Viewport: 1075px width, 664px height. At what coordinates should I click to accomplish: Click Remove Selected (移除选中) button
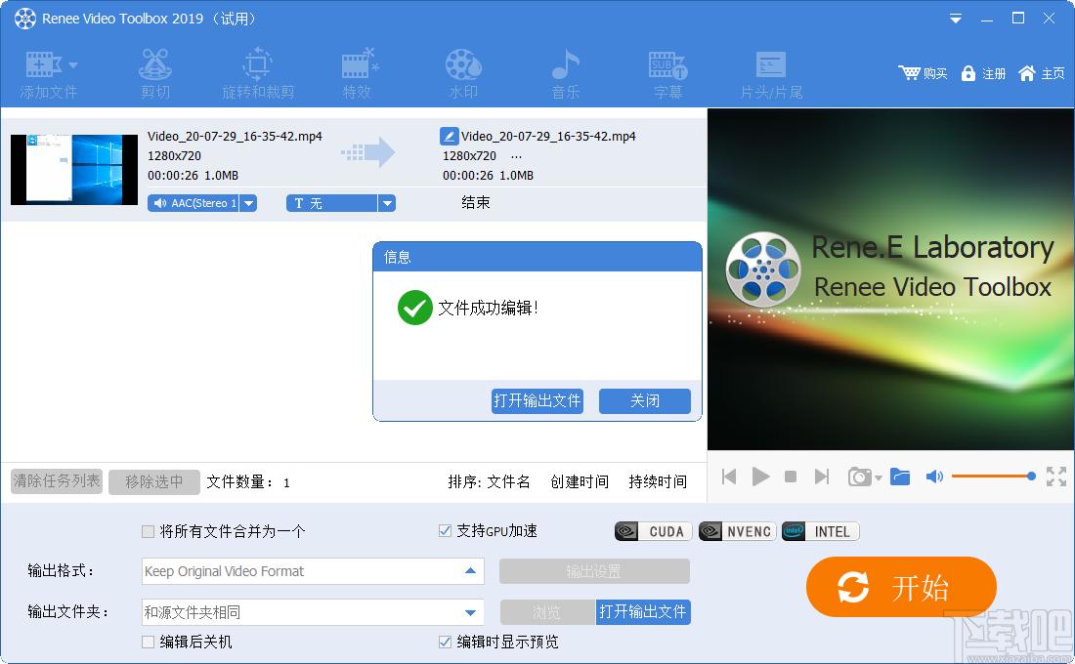point(154,481)
